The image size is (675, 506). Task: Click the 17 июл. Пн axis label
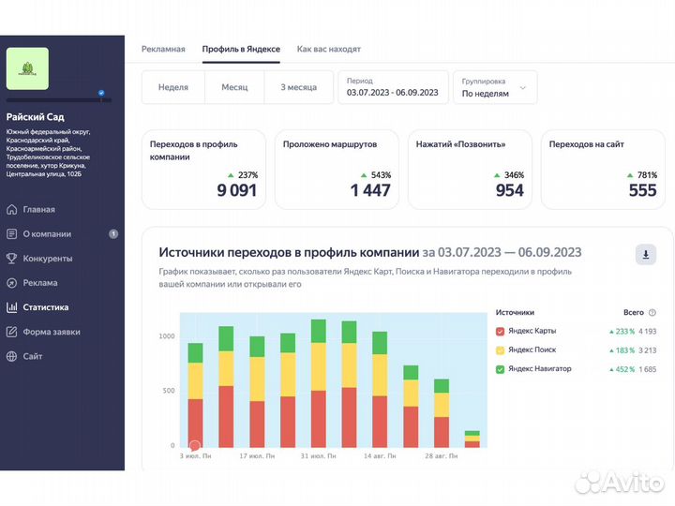pos(257,456)
